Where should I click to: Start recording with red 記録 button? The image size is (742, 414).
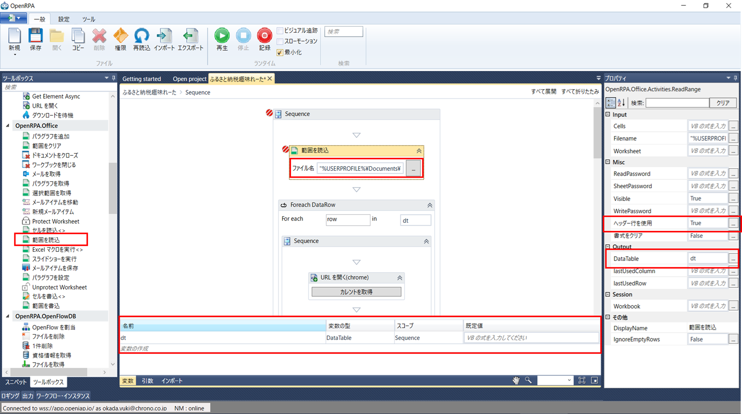point(265,36)
